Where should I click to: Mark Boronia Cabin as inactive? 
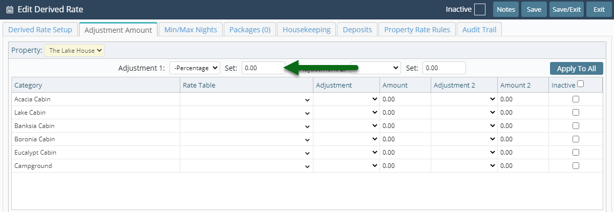576,139
